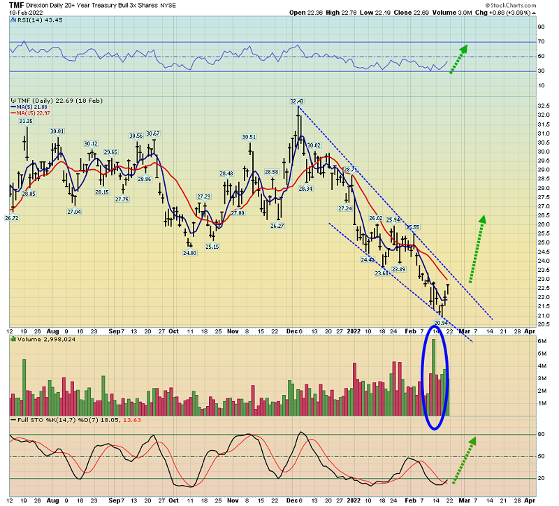Click the price bars icon before TMF (Daily)
Viewport: 559px width, 506px height.
[13, 101]
